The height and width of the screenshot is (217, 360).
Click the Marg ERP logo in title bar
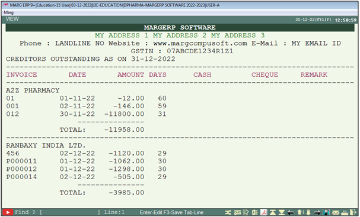click(5, 5)
